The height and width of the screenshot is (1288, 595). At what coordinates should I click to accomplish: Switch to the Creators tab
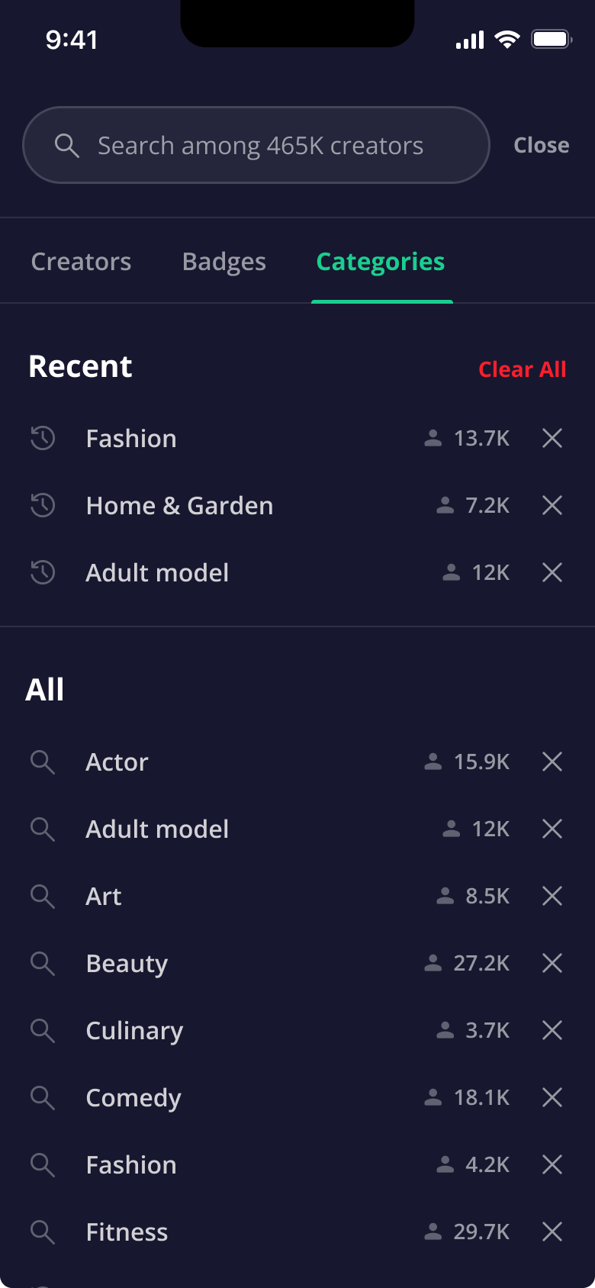(81, 262)
